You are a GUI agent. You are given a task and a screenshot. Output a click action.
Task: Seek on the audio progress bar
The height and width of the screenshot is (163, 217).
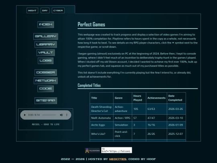coord(49,115)
